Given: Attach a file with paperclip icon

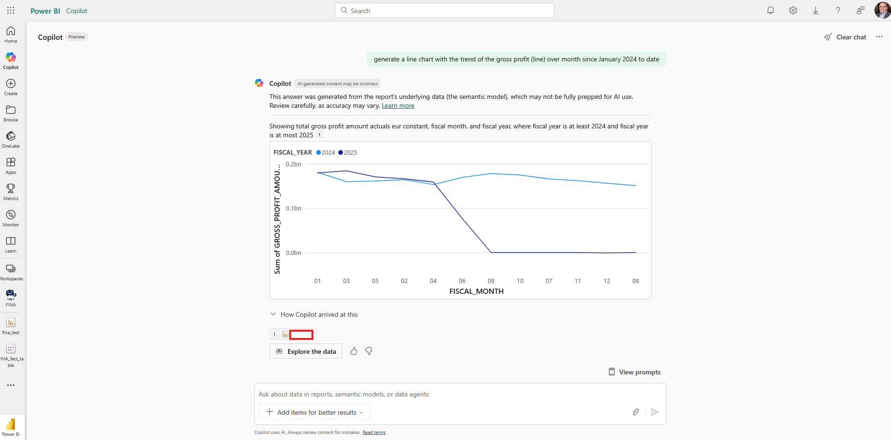Looking at the screenshot, I should [x=636, y=412].
